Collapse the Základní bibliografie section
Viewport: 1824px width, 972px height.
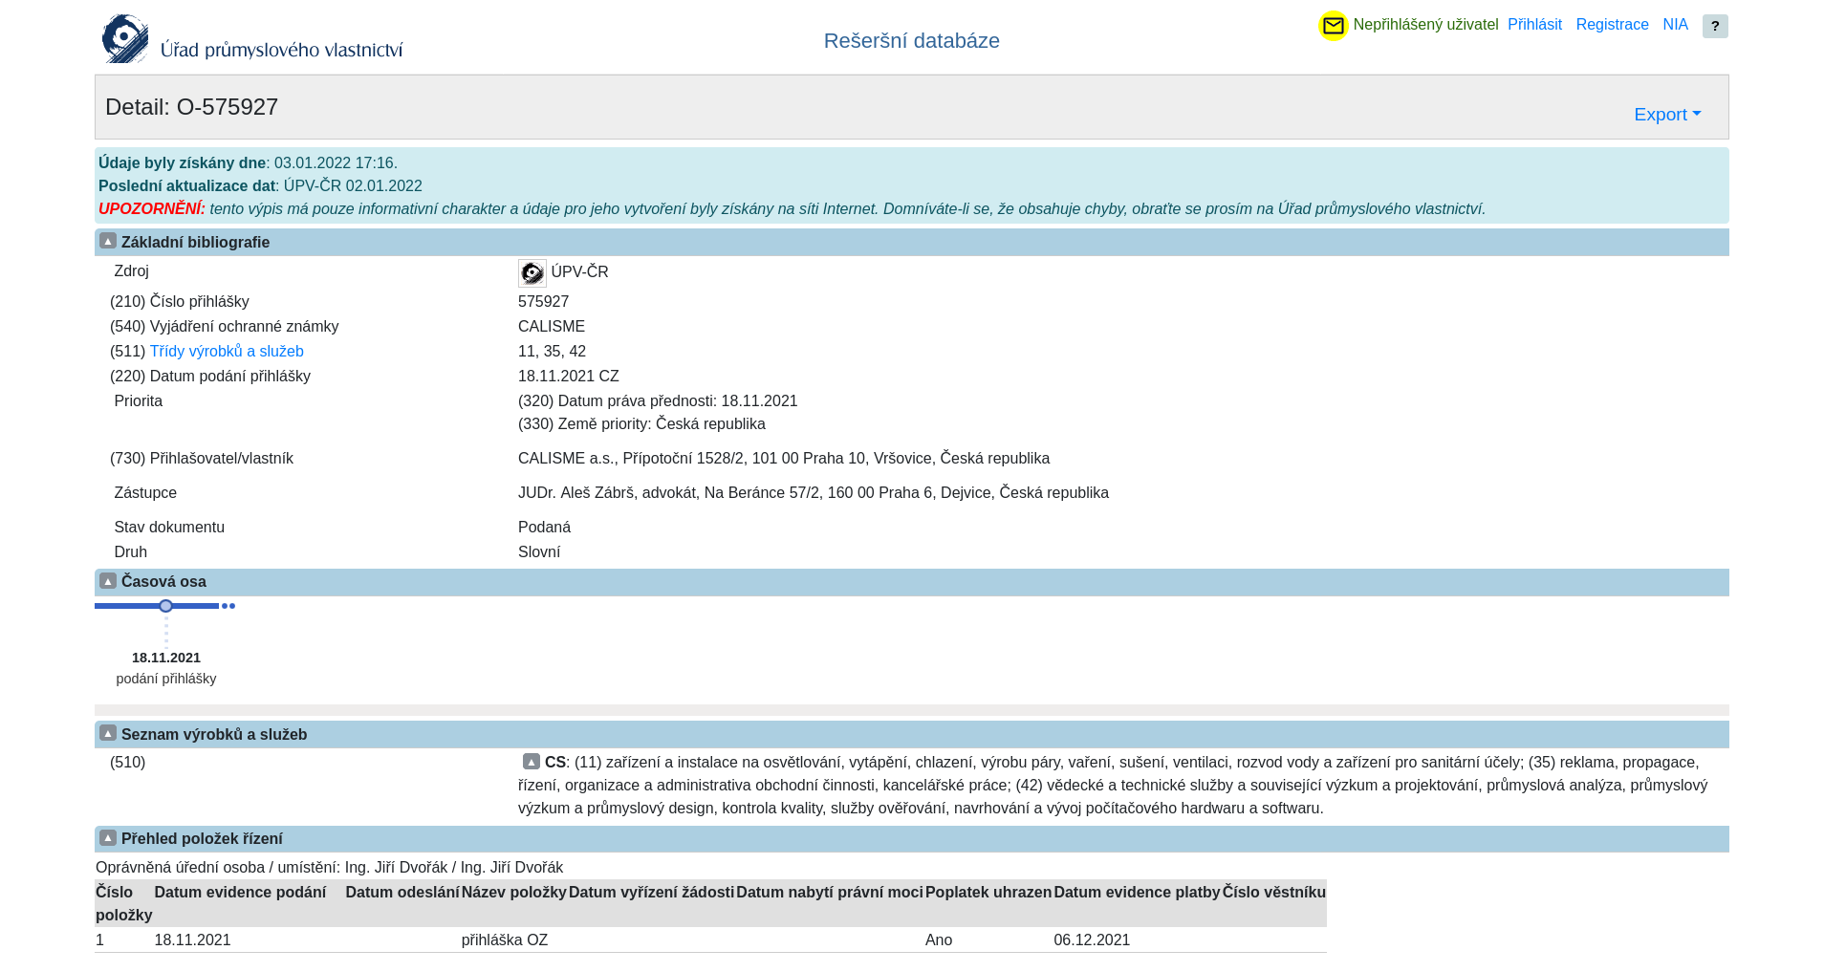108,242
